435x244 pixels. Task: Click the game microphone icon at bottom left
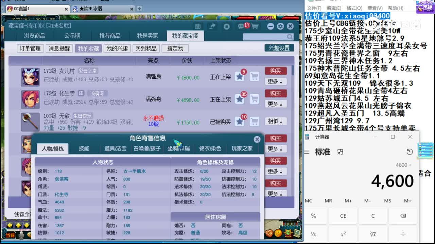click(21, 235)
